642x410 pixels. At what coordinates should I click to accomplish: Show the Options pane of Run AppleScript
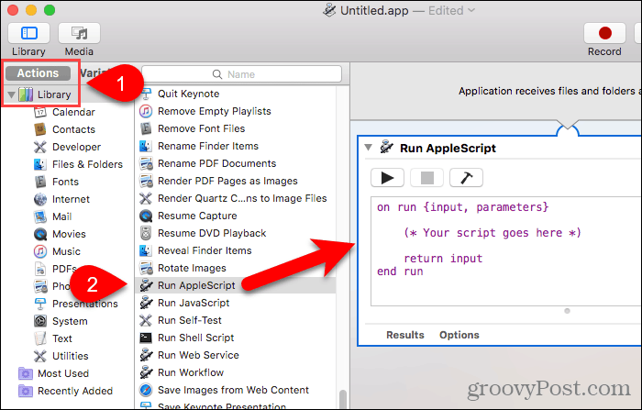(459, 335)
